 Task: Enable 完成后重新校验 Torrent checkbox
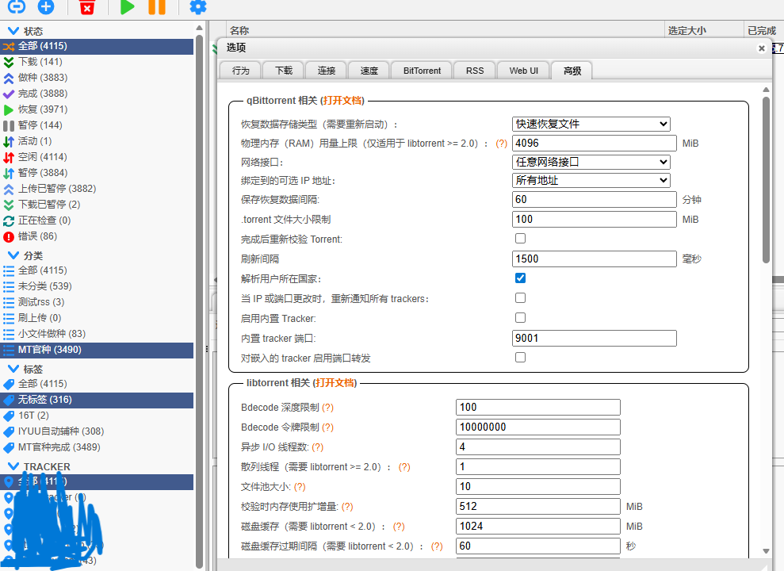coord(520,238)
